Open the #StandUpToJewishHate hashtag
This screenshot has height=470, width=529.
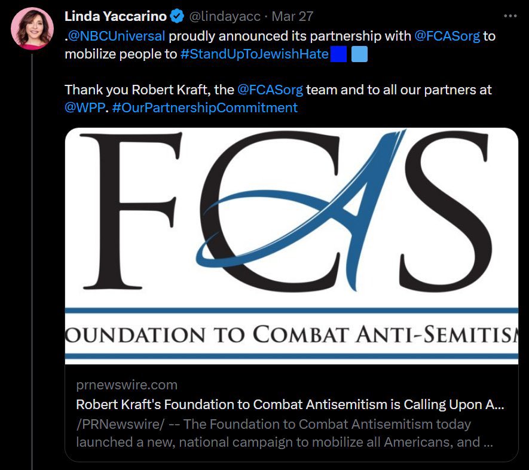255,54
